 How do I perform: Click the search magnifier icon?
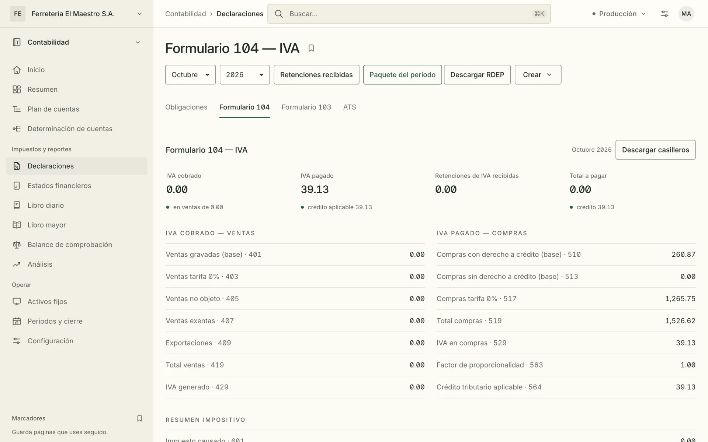pos(279,14)
